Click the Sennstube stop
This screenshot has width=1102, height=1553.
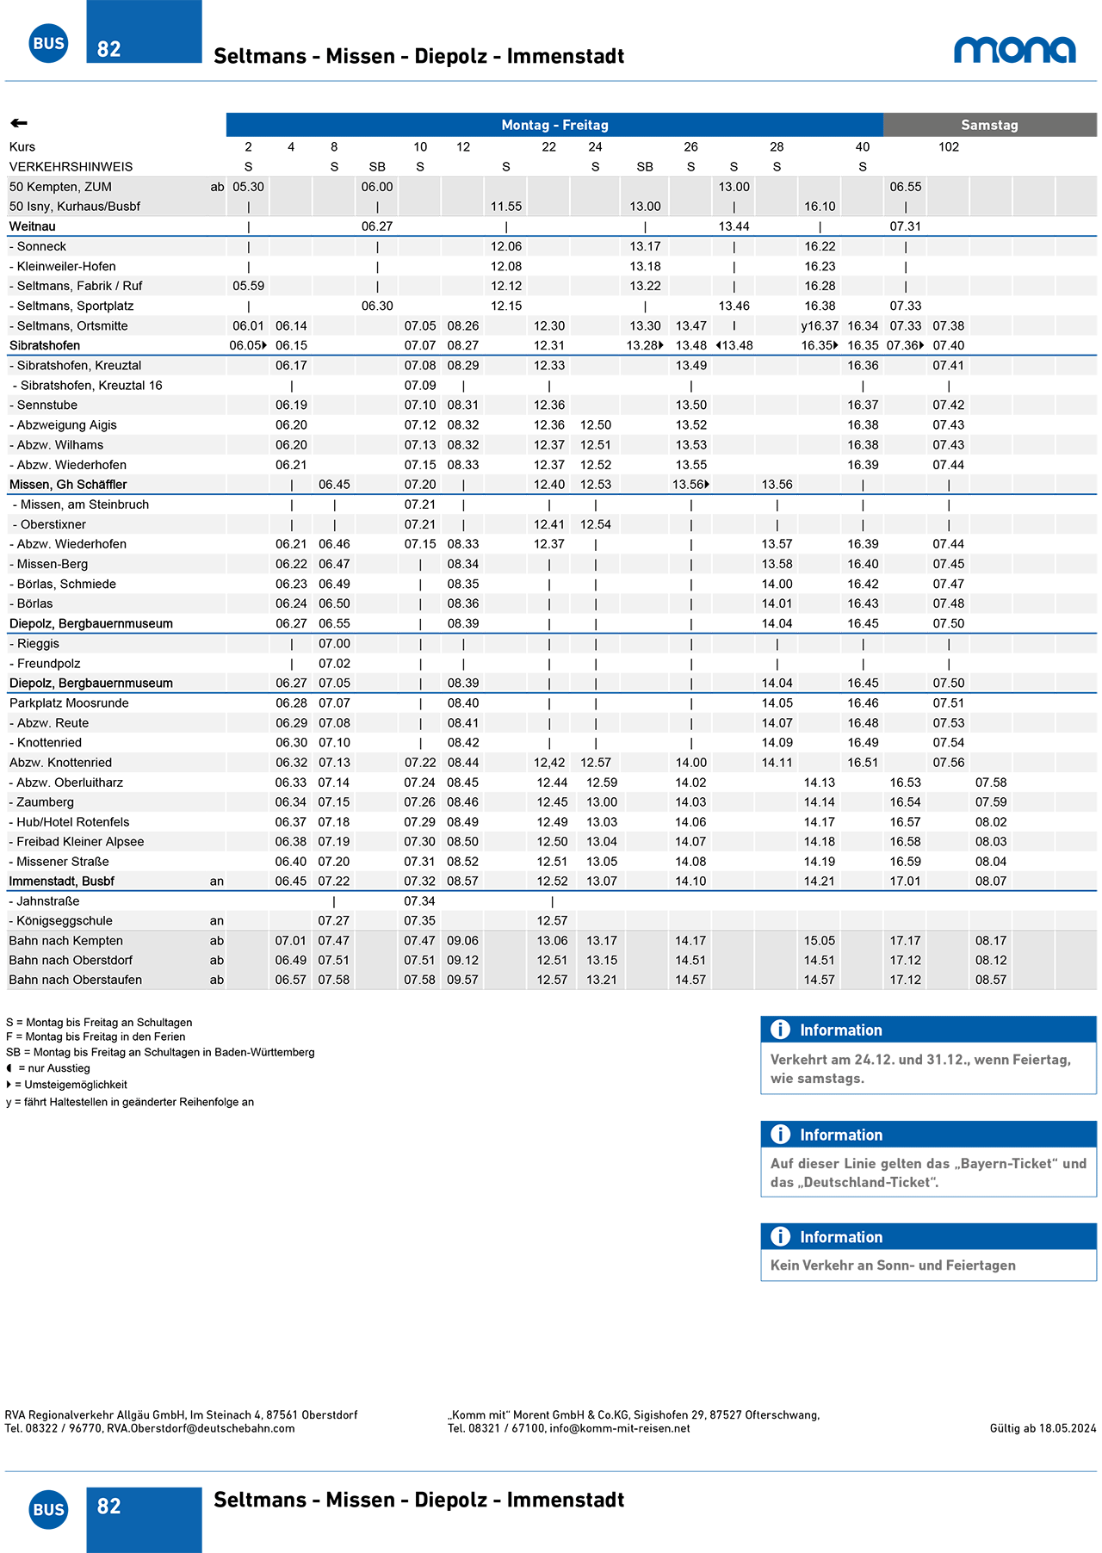coord(43,405)
